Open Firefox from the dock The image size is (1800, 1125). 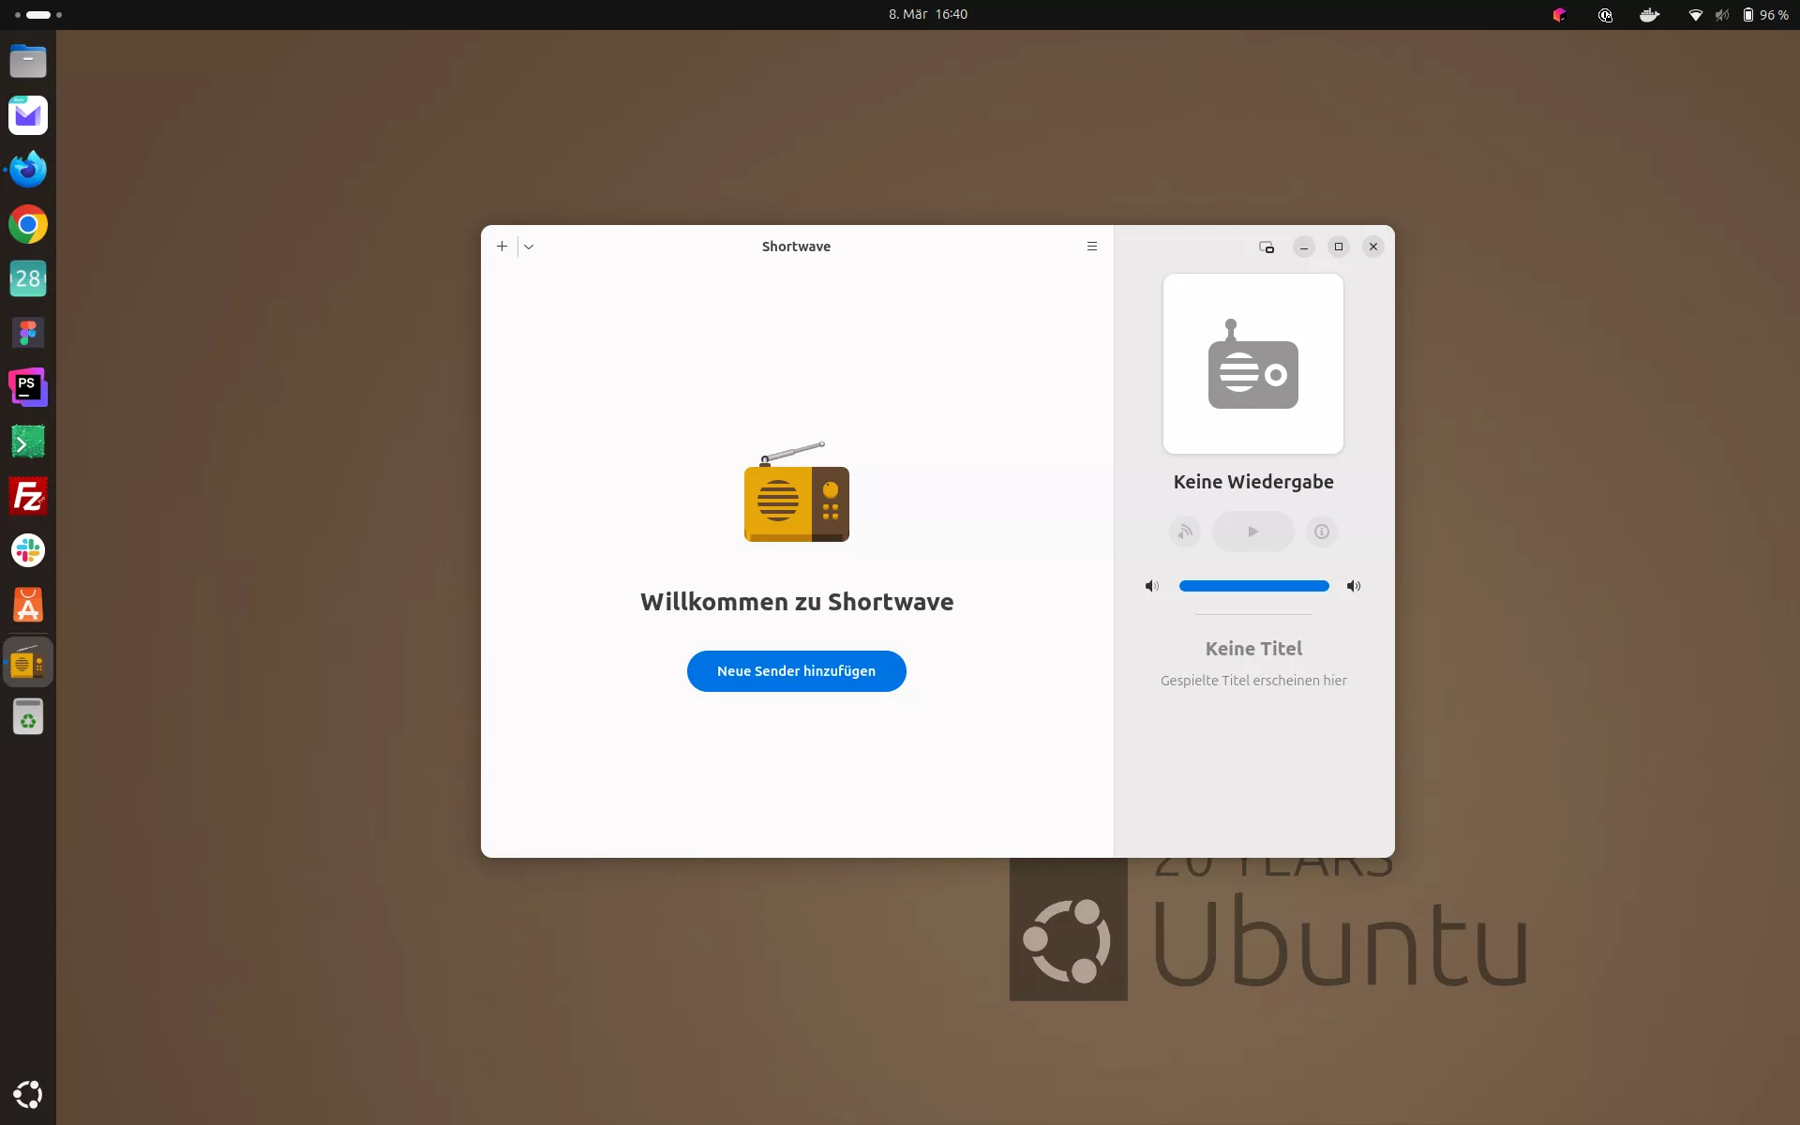pos(28,170)
